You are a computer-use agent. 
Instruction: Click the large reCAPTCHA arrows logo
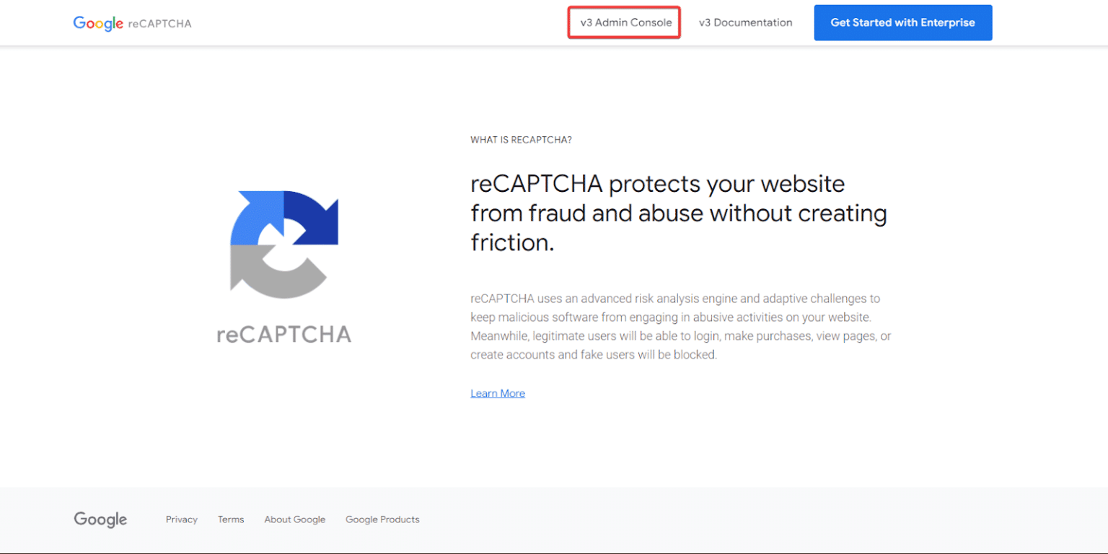[284, 243]
